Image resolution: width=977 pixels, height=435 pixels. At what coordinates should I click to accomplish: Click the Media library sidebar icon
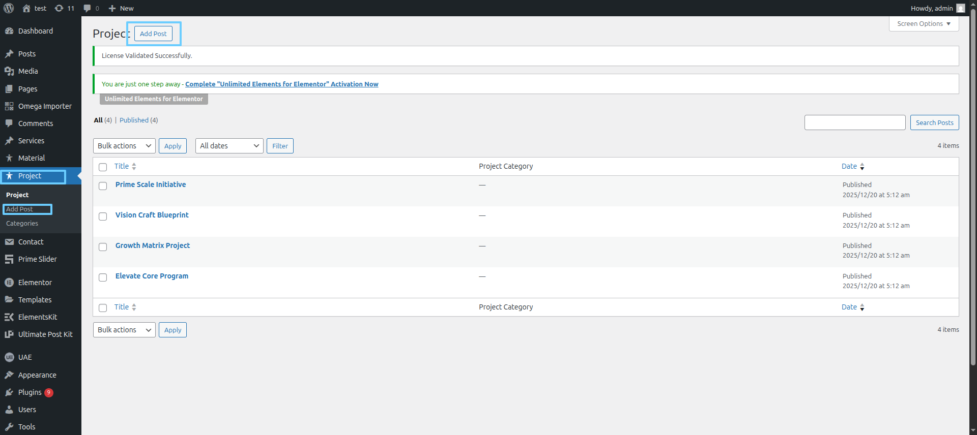click(x=9, y=71)
